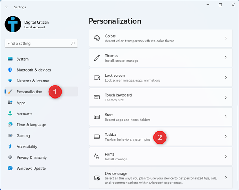
Task: Open the Apps category
Action: (x=41, y=103)
